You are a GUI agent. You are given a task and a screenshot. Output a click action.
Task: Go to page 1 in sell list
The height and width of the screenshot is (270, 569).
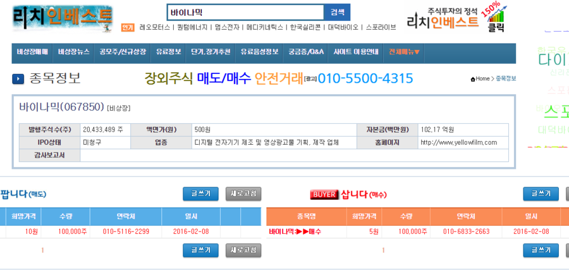click(42, 250)
